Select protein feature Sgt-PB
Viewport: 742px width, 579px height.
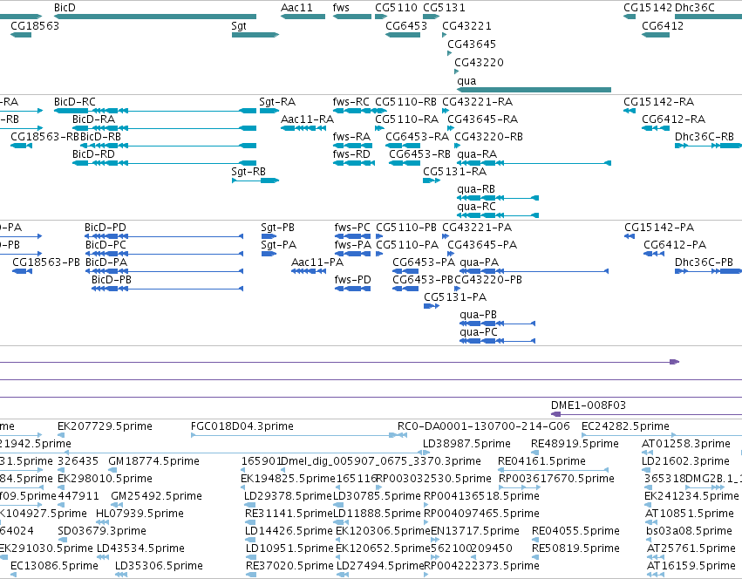[269, 236]
